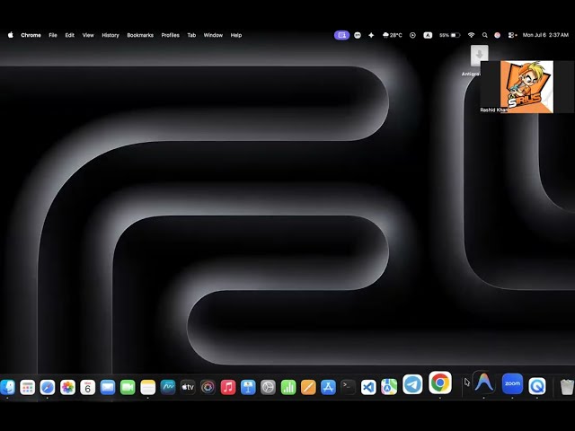Click the screen recording status icon
Image resolution: width=575 pixels, height=431 pixels.
point(412,35)
